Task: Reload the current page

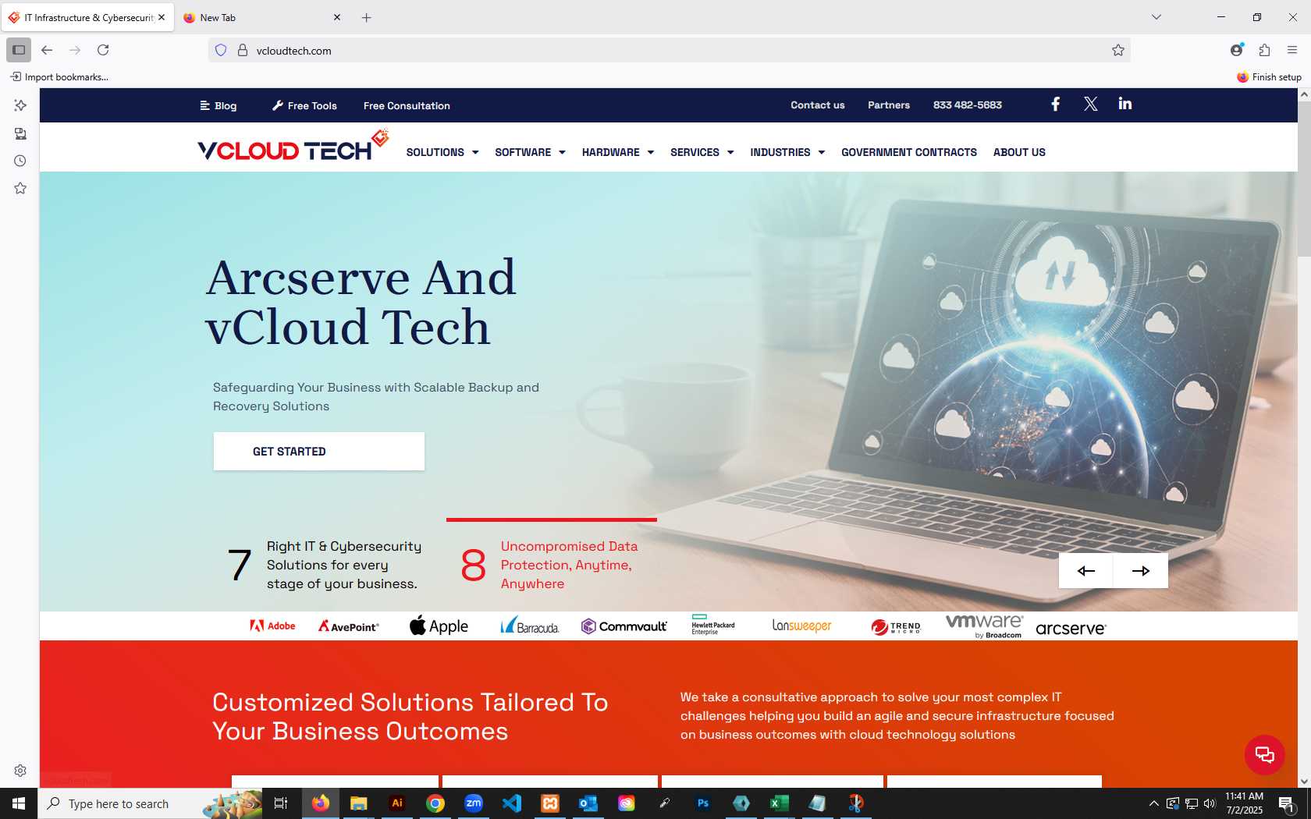Action: pyautogui.click(x=103, y=50)
